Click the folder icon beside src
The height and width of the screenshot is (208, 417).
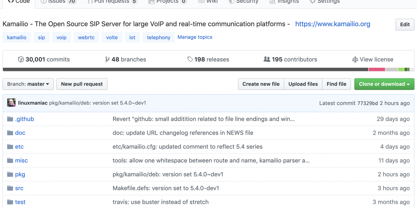10,188
